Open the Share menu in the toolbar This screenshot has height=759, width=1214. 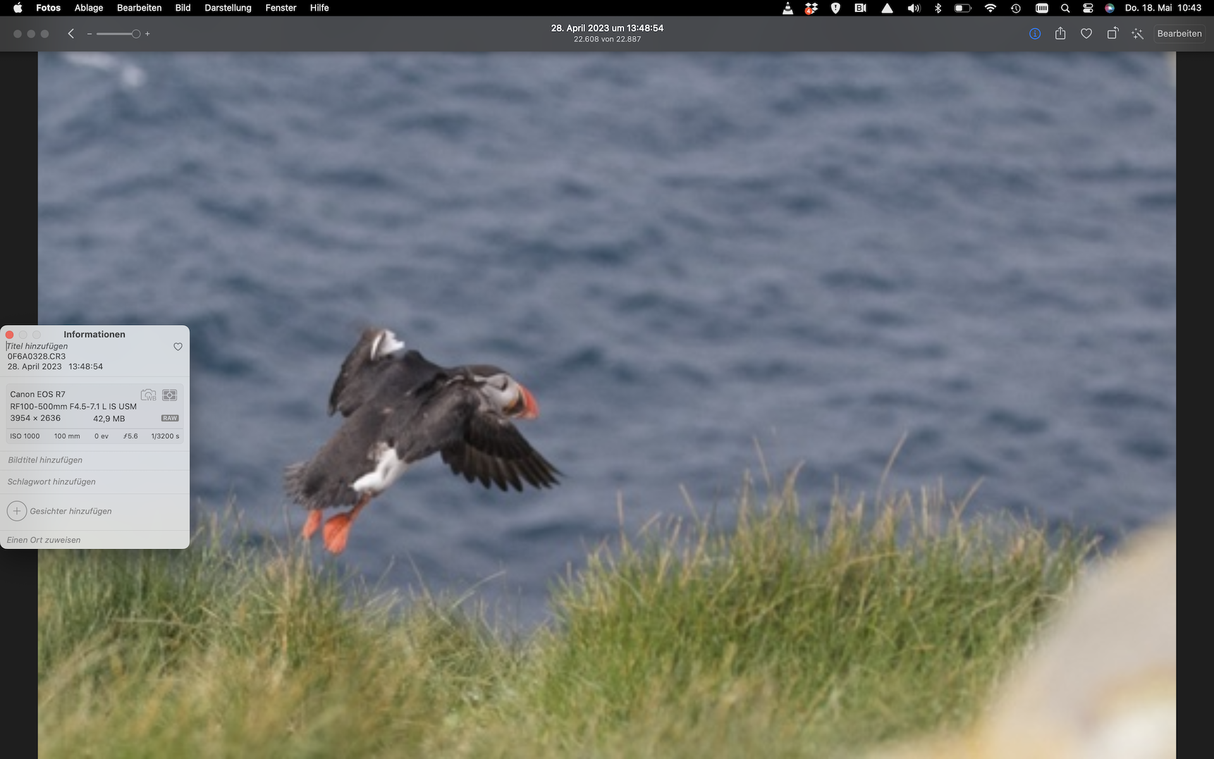(x=1060, y=34)
